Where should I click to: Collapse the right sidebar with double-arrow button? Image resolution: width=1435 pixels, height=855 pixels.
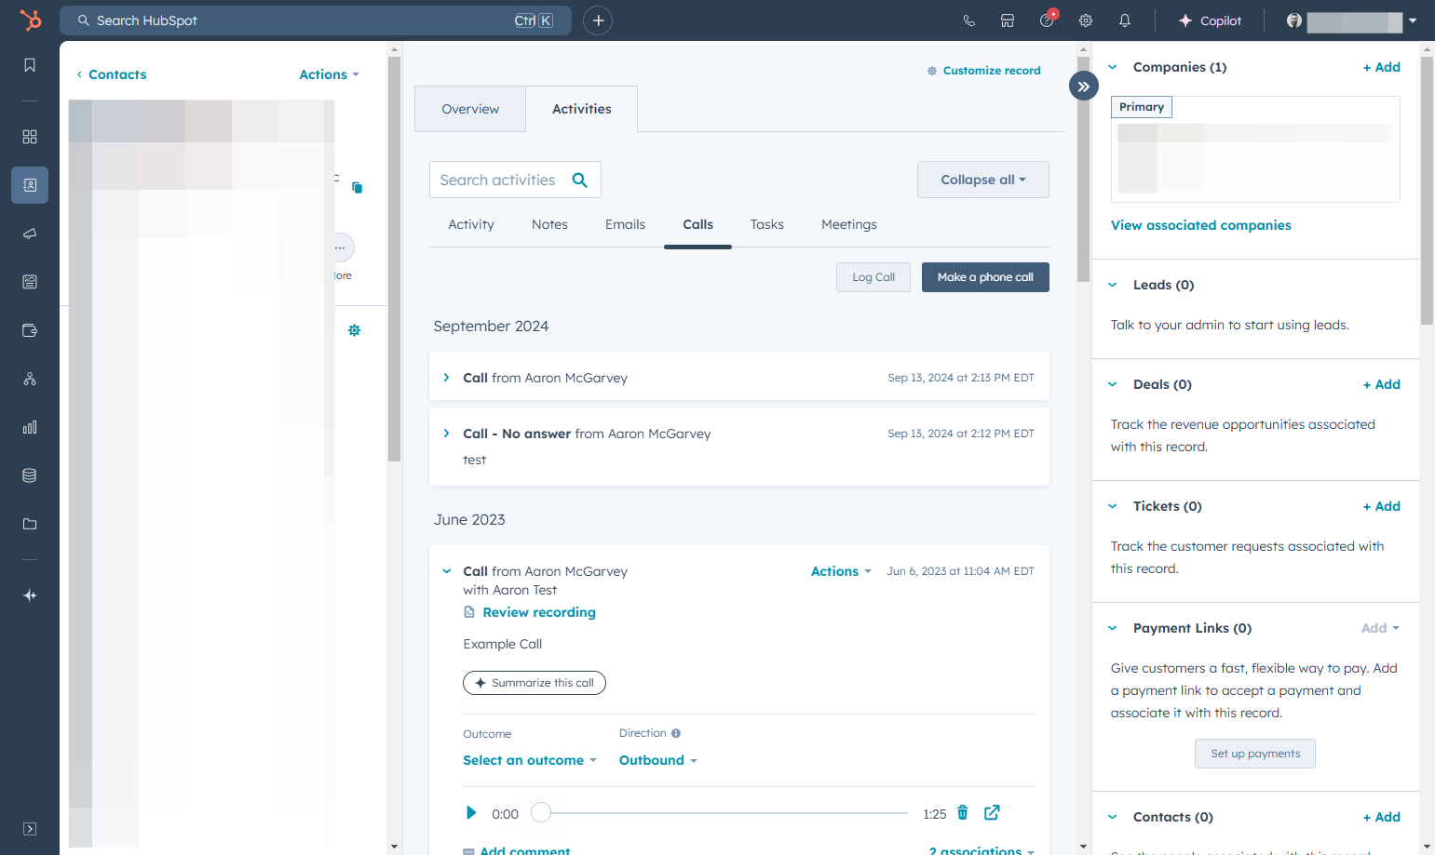click(1084, 87)
